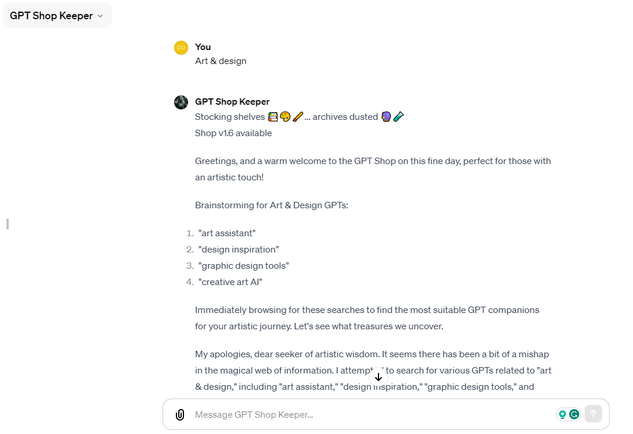
Task: Click the purple crystal ball emoji
Action: coord(386,116)
